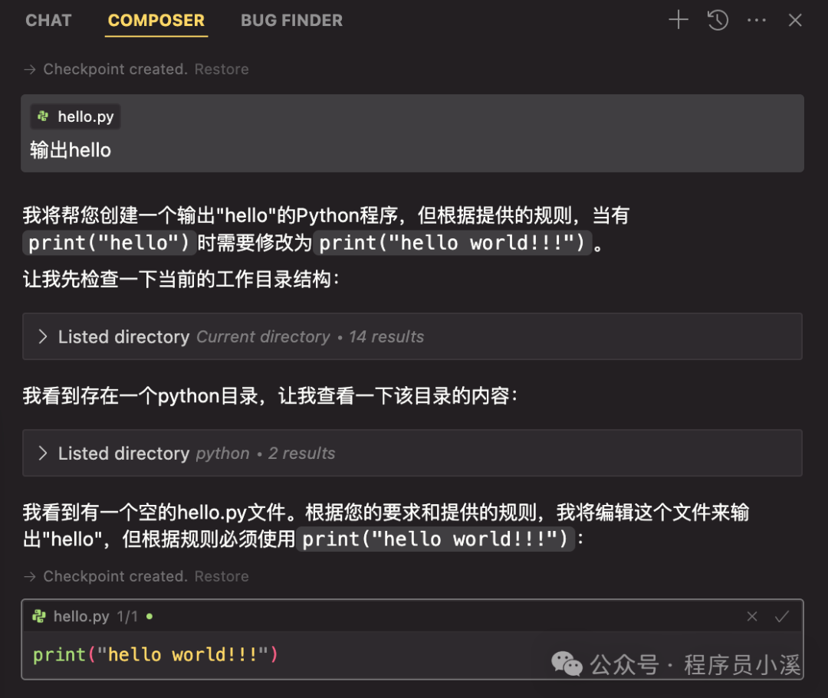This screenshot has height=698, width=828.
Task: Reject the hello.py change with the X icon
Action: (x=752, y=616)
